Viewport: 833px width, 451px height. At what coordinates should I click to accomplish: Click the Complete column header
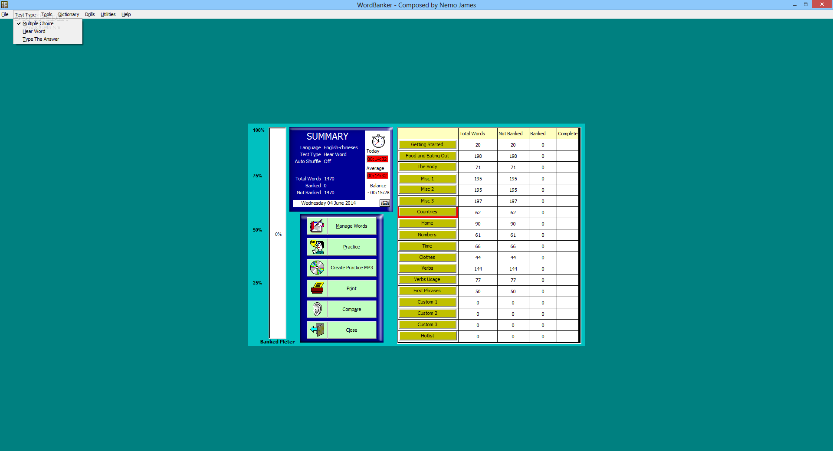click(568, 134)
